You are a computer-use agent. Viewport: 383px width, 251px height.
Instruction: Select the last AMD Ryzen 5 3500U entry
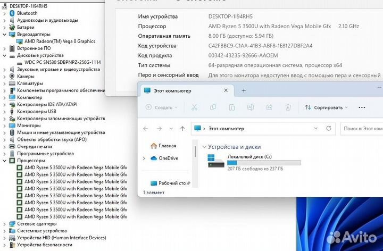coord(76,216)
